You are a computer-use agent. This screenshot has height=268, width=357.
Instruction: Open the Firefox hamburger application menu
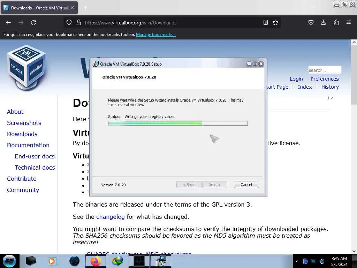[349, 22]
